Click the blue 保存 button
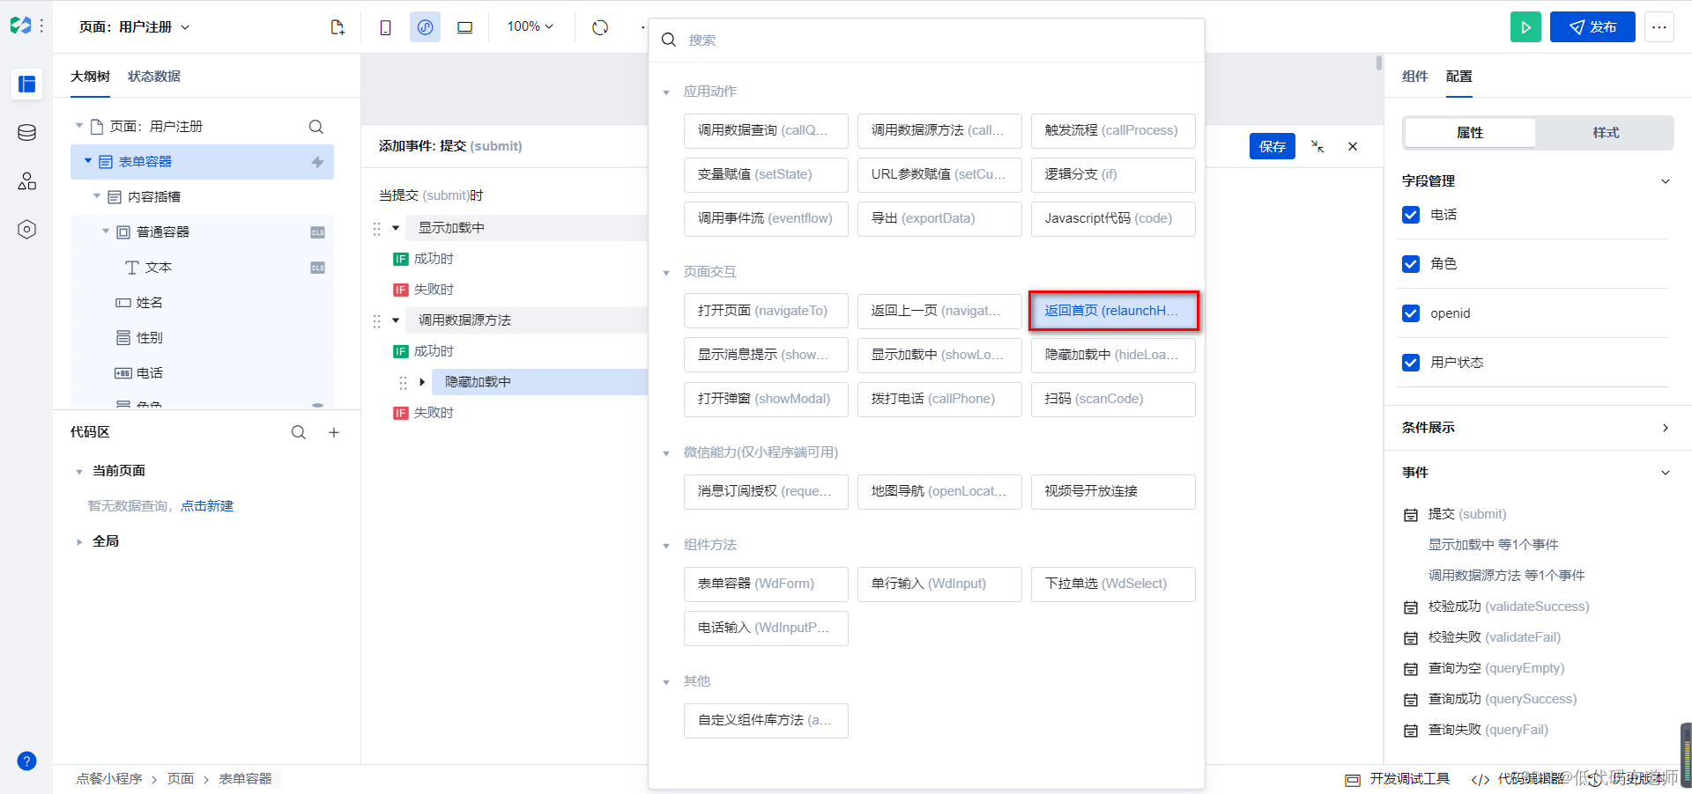 (x=1272, y=146)
